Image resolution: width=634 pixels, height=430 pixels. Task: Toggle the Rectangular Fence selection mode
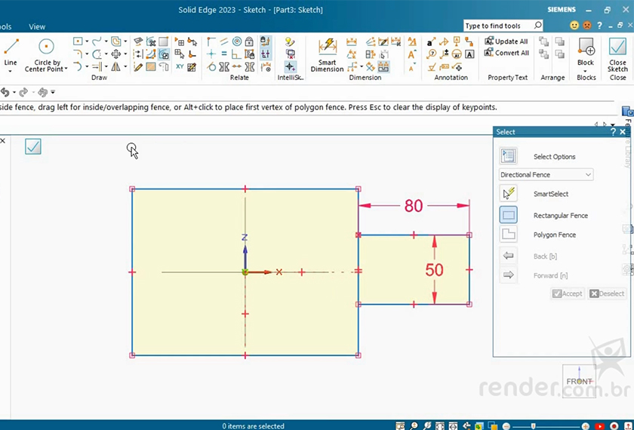click(x=509, y=215)
